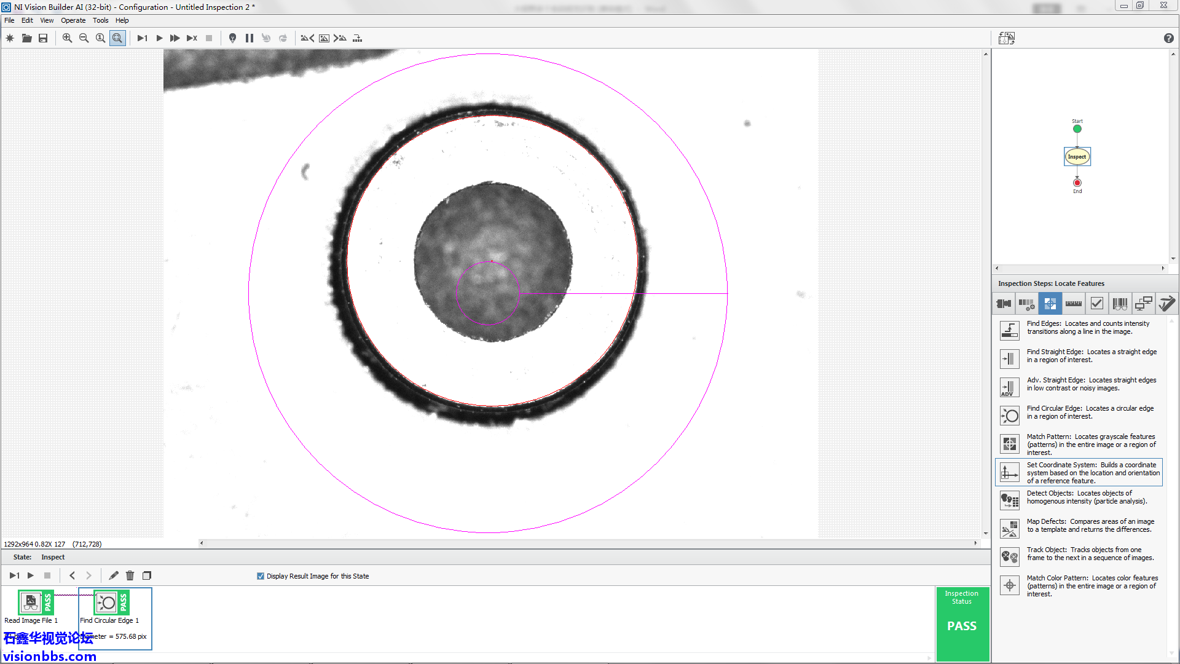1180x664 pixels.
Task: Select the Find Circular Edge 1 step
Action: click(x=108, y=604)
